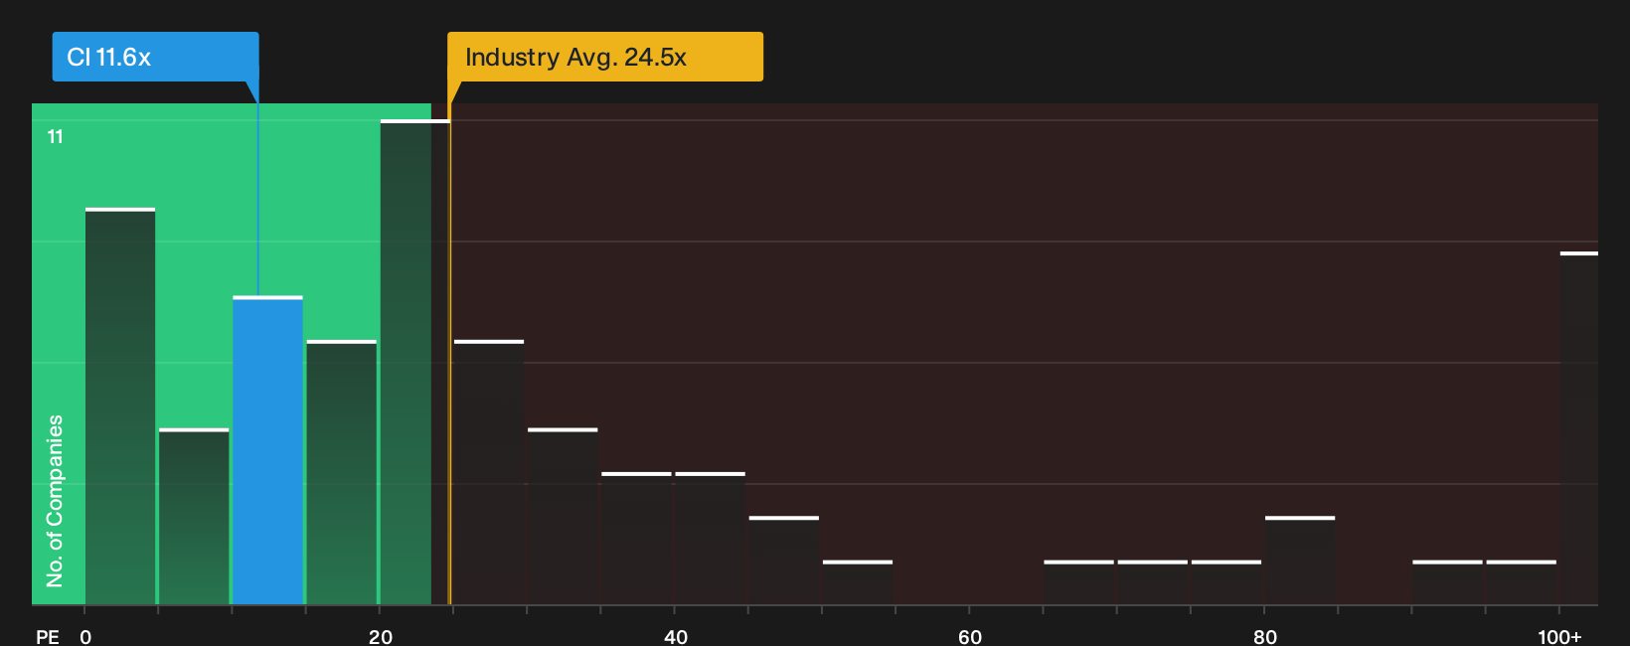Select the short bar for PE 70–75
The height and width of the screenshot is (646, 1630).
point(1152,582)
